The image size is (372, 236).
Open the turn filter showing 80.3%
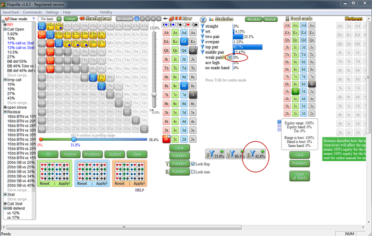point(235,154)
